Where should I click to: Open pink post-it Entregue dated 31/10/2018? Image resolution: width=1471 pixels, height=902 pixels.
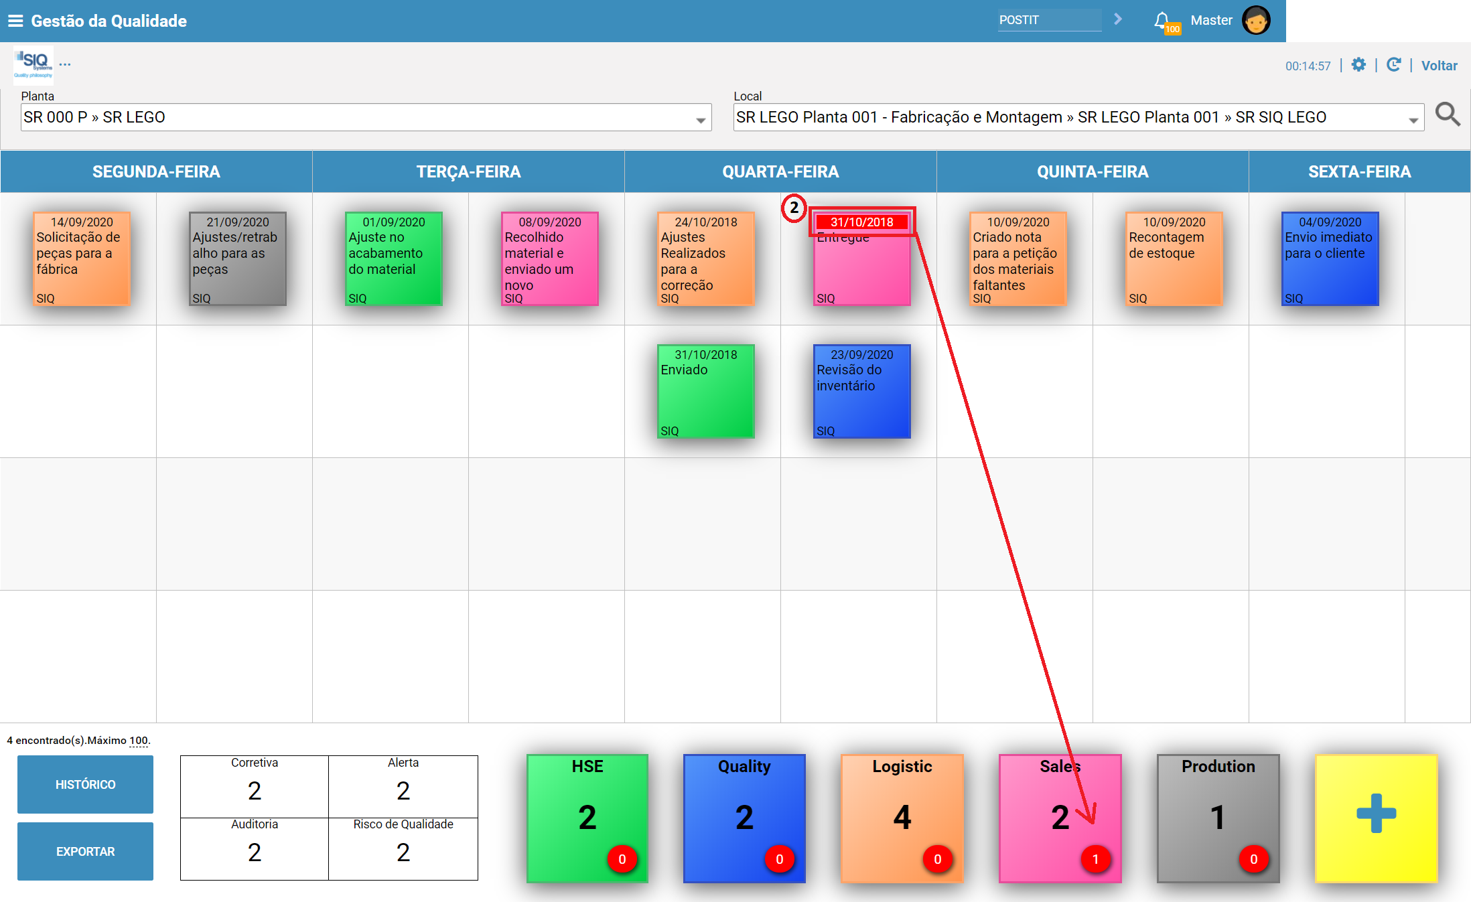(x=862, y=258)
